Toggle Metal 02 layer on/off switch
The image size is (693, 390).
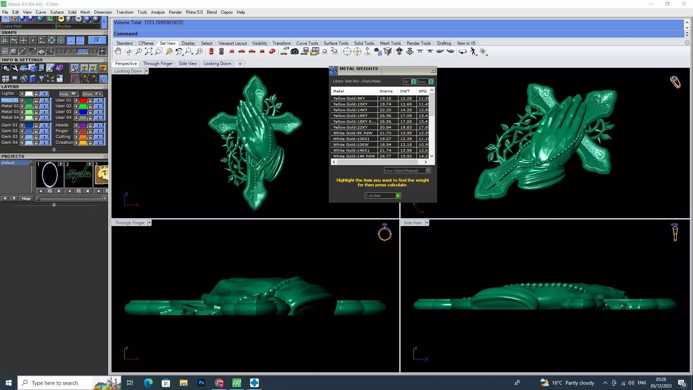click(44, 106)
